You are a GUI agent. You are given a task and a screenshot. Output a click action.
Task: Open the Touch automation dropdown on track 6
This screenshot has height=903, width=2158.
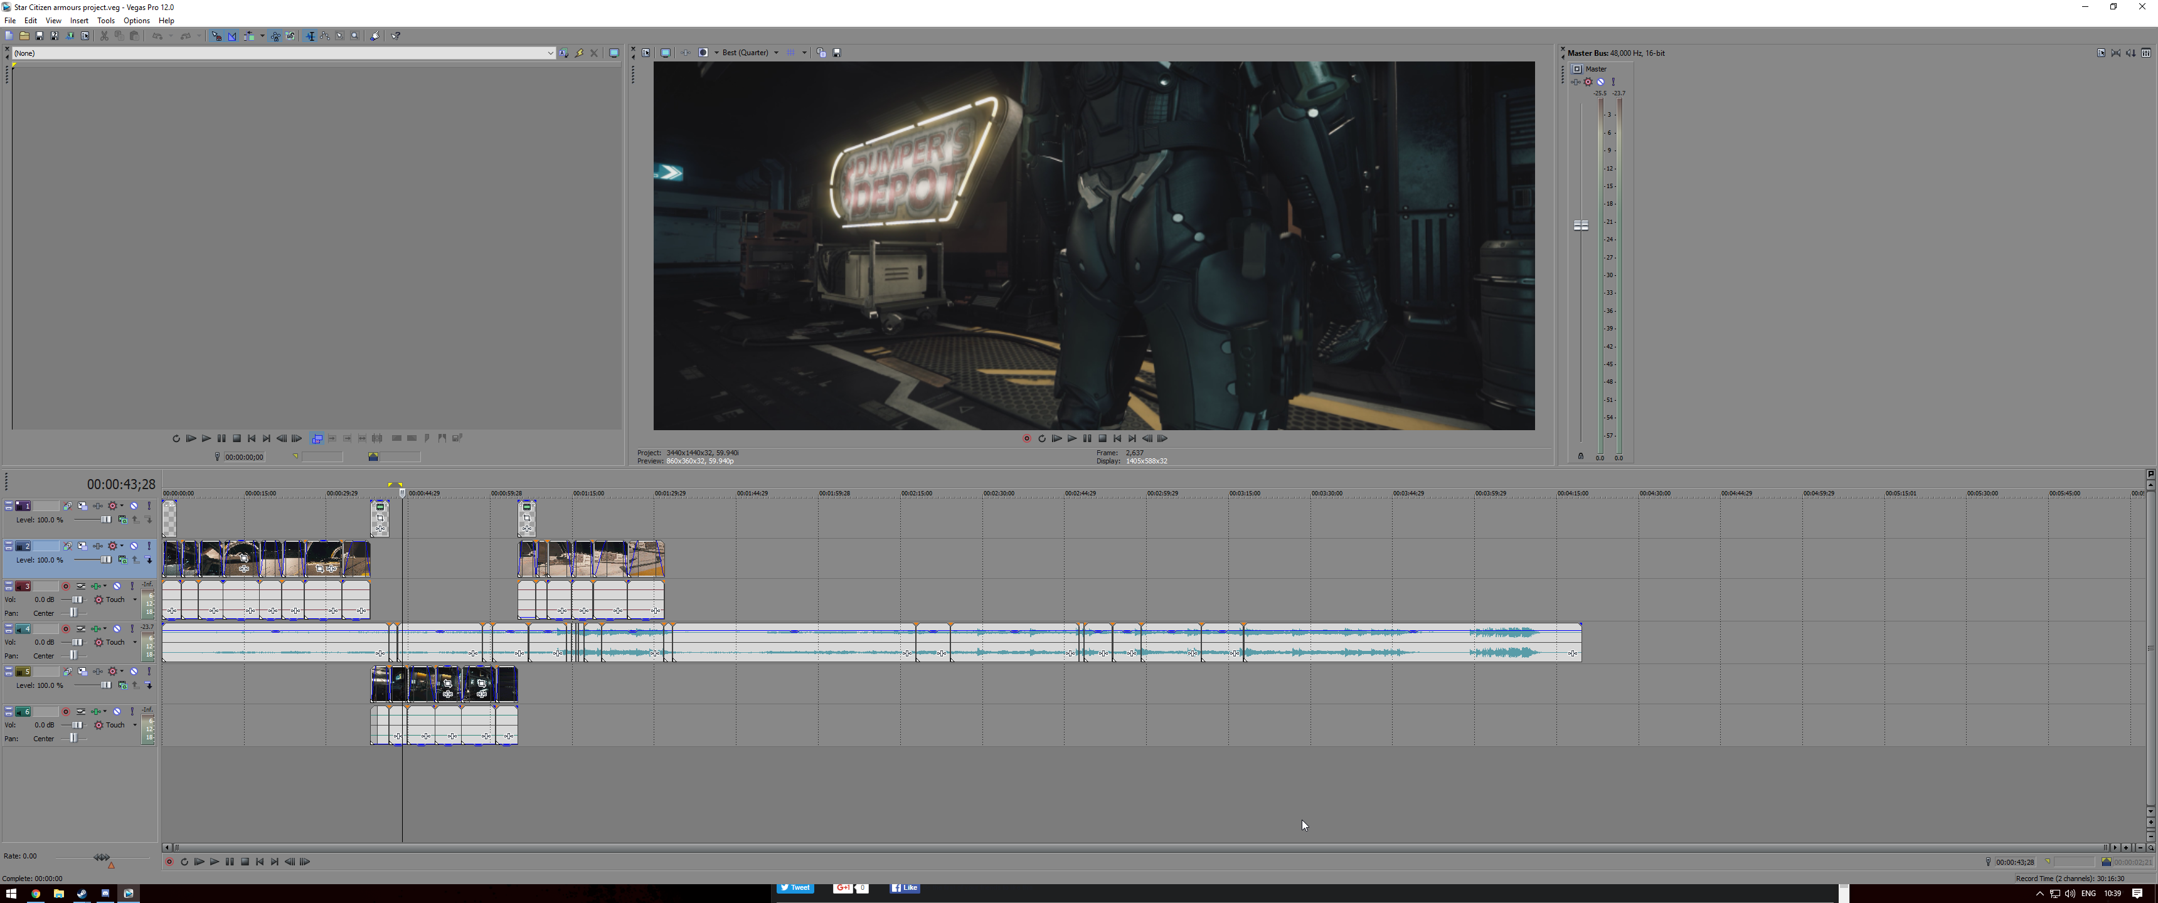click(x=135, y=724)
